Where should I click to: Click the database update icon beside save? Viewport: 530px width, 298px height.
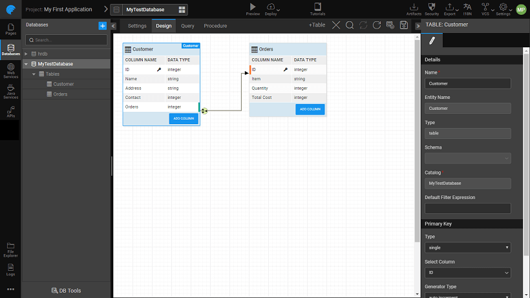click(390, 25)
